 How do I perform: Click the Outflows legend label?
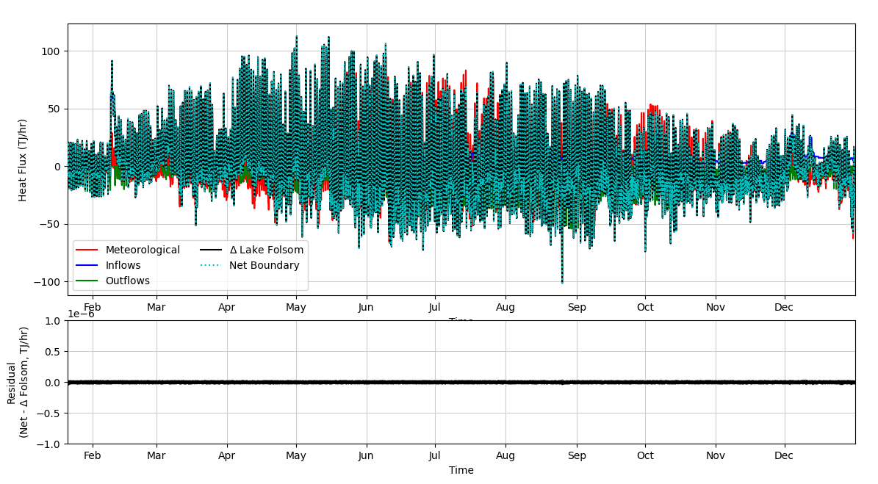(129, 281)
